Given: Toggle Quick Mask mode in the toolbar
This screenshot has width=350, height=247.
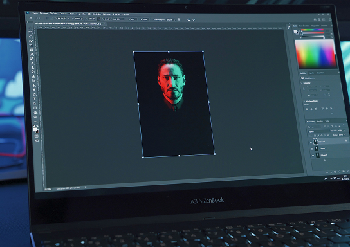Looking at the screenshot, I should [37, 136].
